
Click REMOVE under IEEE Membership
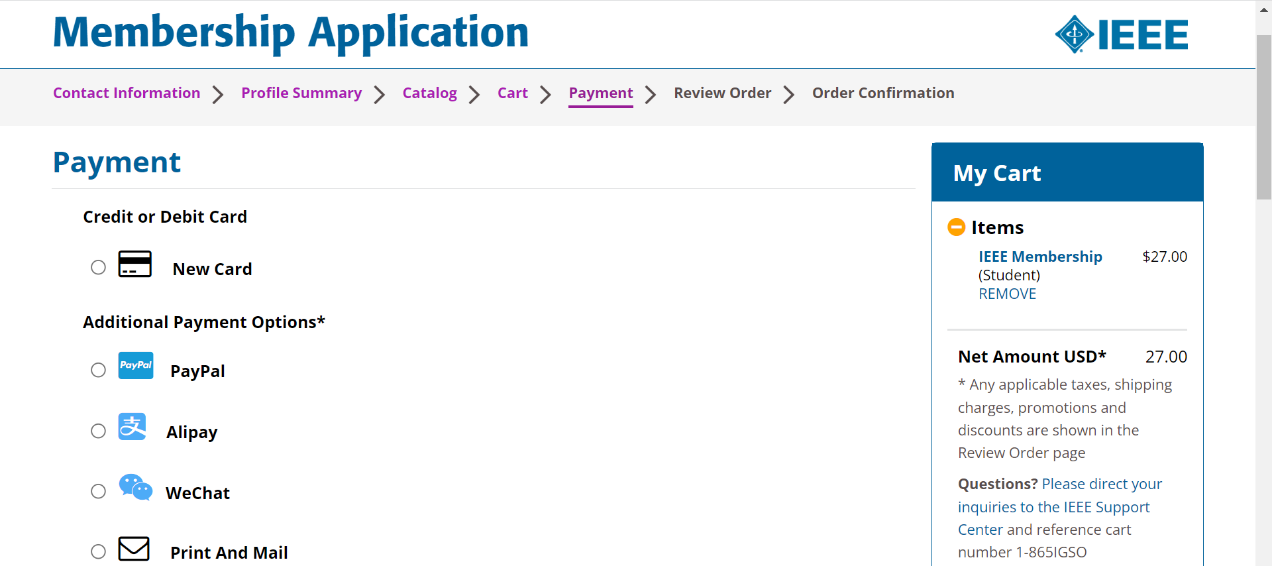click(1007, 294)
